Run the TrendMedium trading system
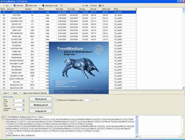This screenshot has width=185, height=140. [6, 6]
